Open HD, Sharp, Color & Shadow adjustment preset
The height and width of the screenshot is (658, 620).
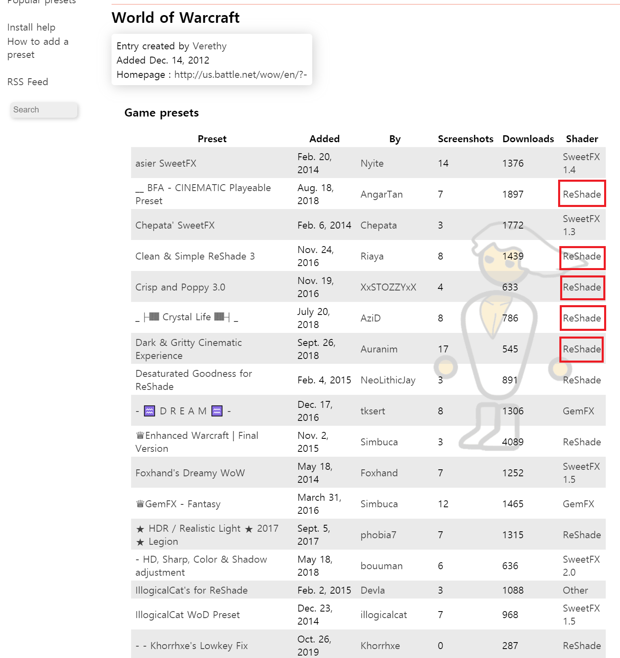(x=202, y=566)
